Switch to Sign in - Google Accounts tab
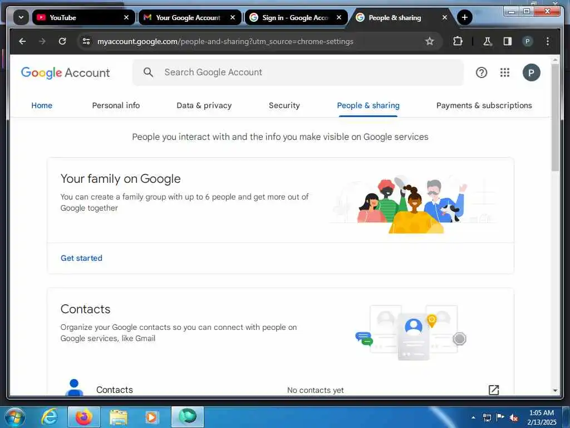This screenshot has width=570, height=428. point(296,17)
